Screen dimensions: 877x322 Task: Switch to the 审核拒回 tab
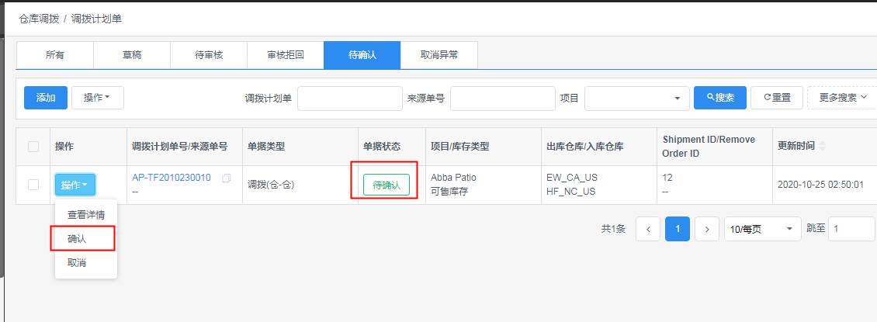coord(286,55)
